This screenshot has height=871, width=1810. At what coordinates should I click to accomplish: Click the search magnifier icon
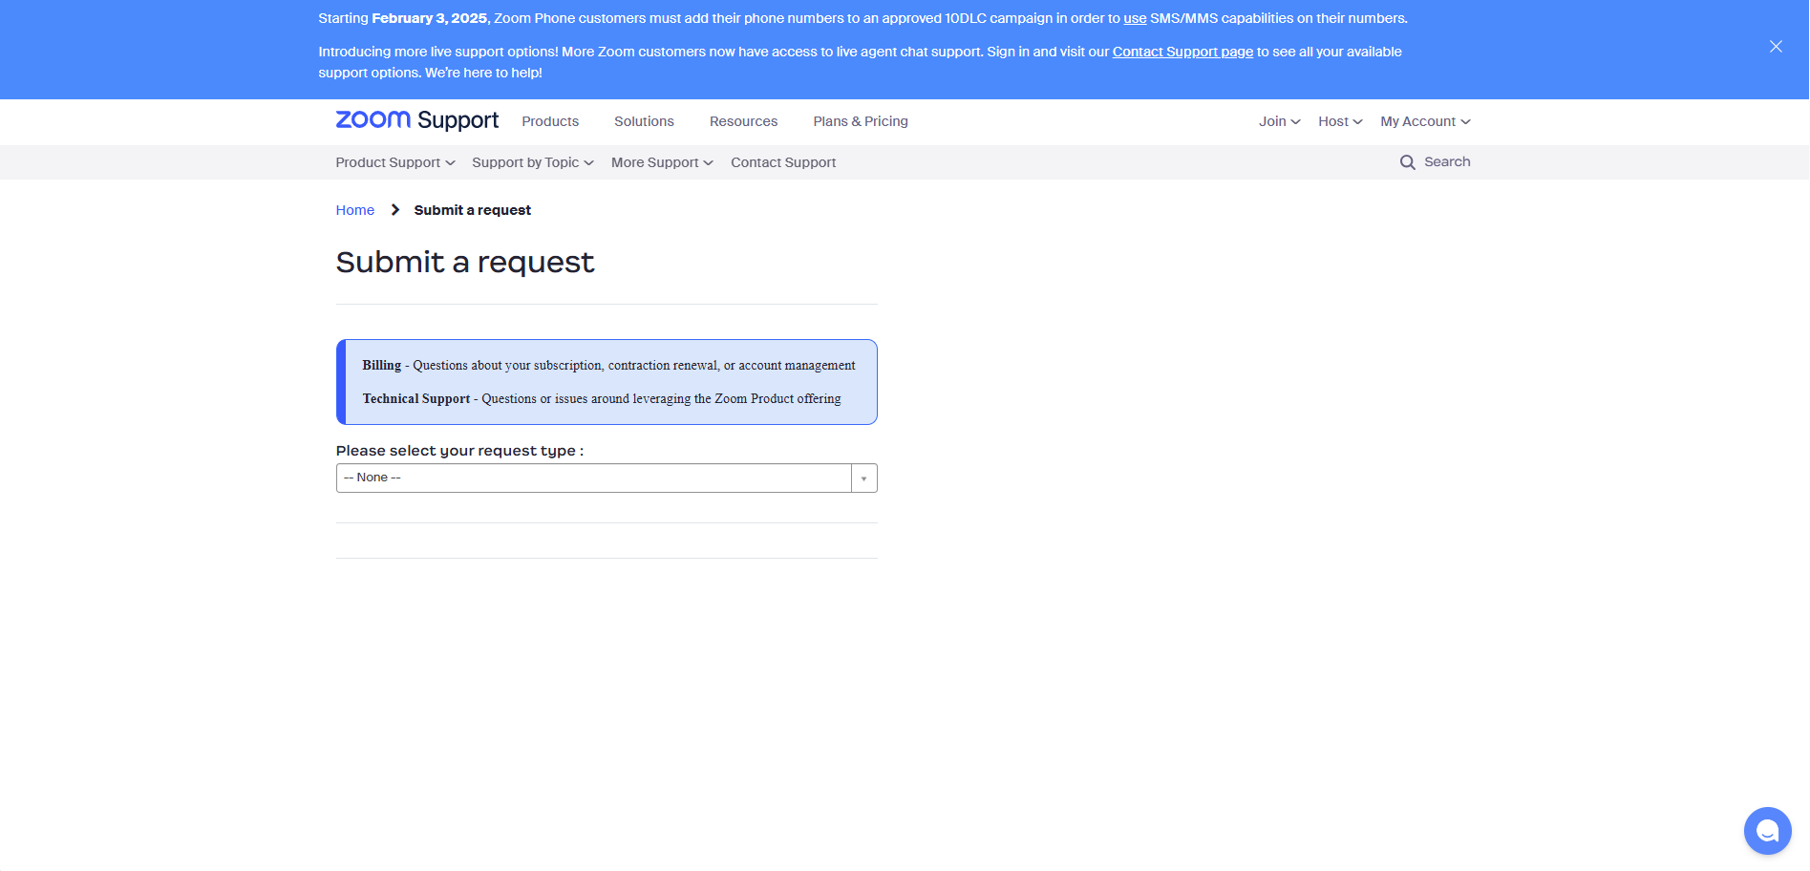(1407, 162)
